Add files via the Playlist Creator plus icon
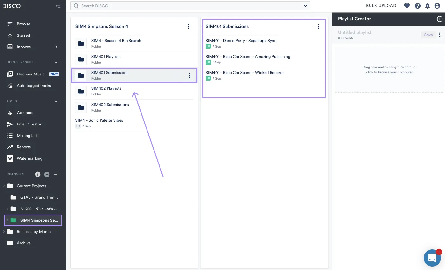This screenshot has height=270, width=445. click(440, 19)
